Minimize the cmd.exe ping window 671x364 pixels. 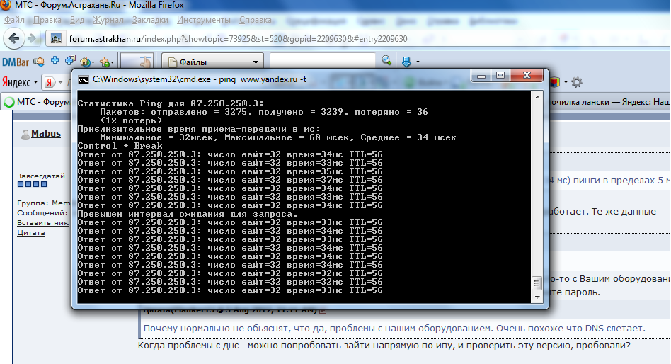[481, 76]
